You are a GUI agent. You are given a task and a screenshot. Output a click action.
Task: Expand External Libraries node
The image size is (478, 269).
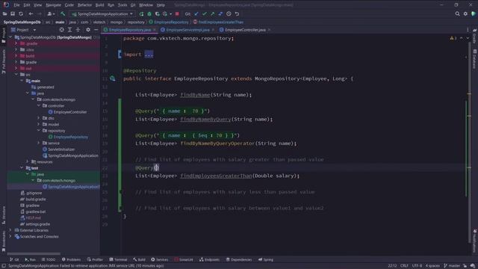pyautogui.click(x=10, y=230)
